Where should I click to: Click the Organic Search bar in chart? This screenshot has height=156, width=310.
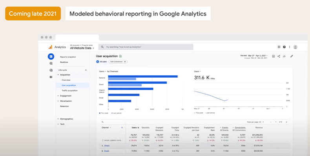point(131,89)
